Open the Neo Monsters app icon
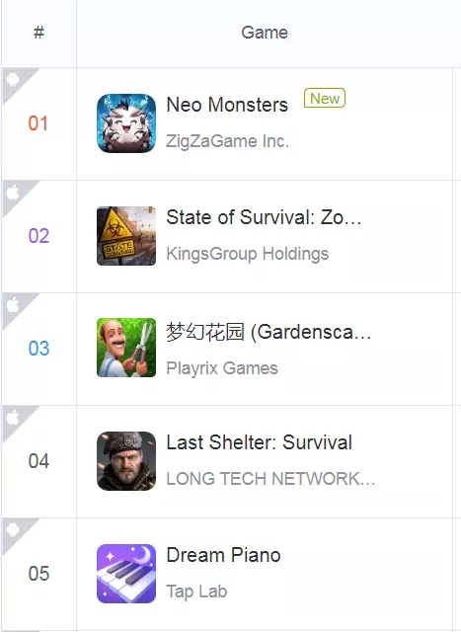 [126, 123]
